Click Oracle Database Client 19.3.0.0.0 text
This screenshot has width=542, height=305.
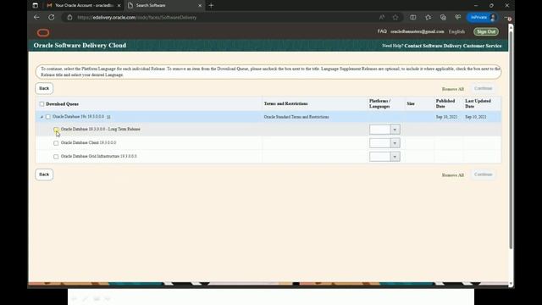tap(88, 143)
